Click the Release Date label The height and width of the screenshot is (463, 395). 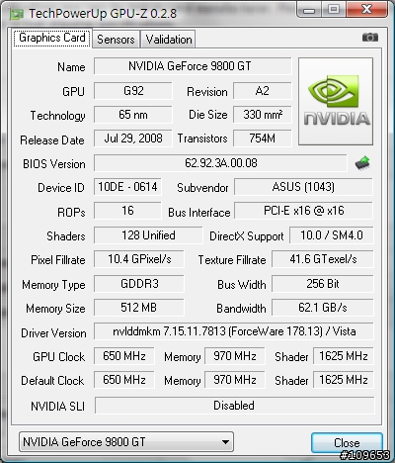(52, 140)
